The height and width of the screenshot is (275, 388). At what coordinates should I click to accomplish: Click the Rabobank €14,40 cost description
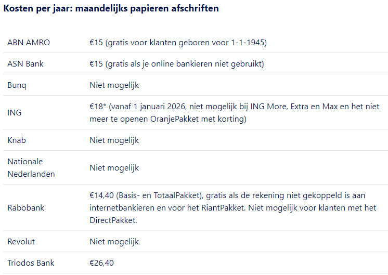click(x=233, y=208)
